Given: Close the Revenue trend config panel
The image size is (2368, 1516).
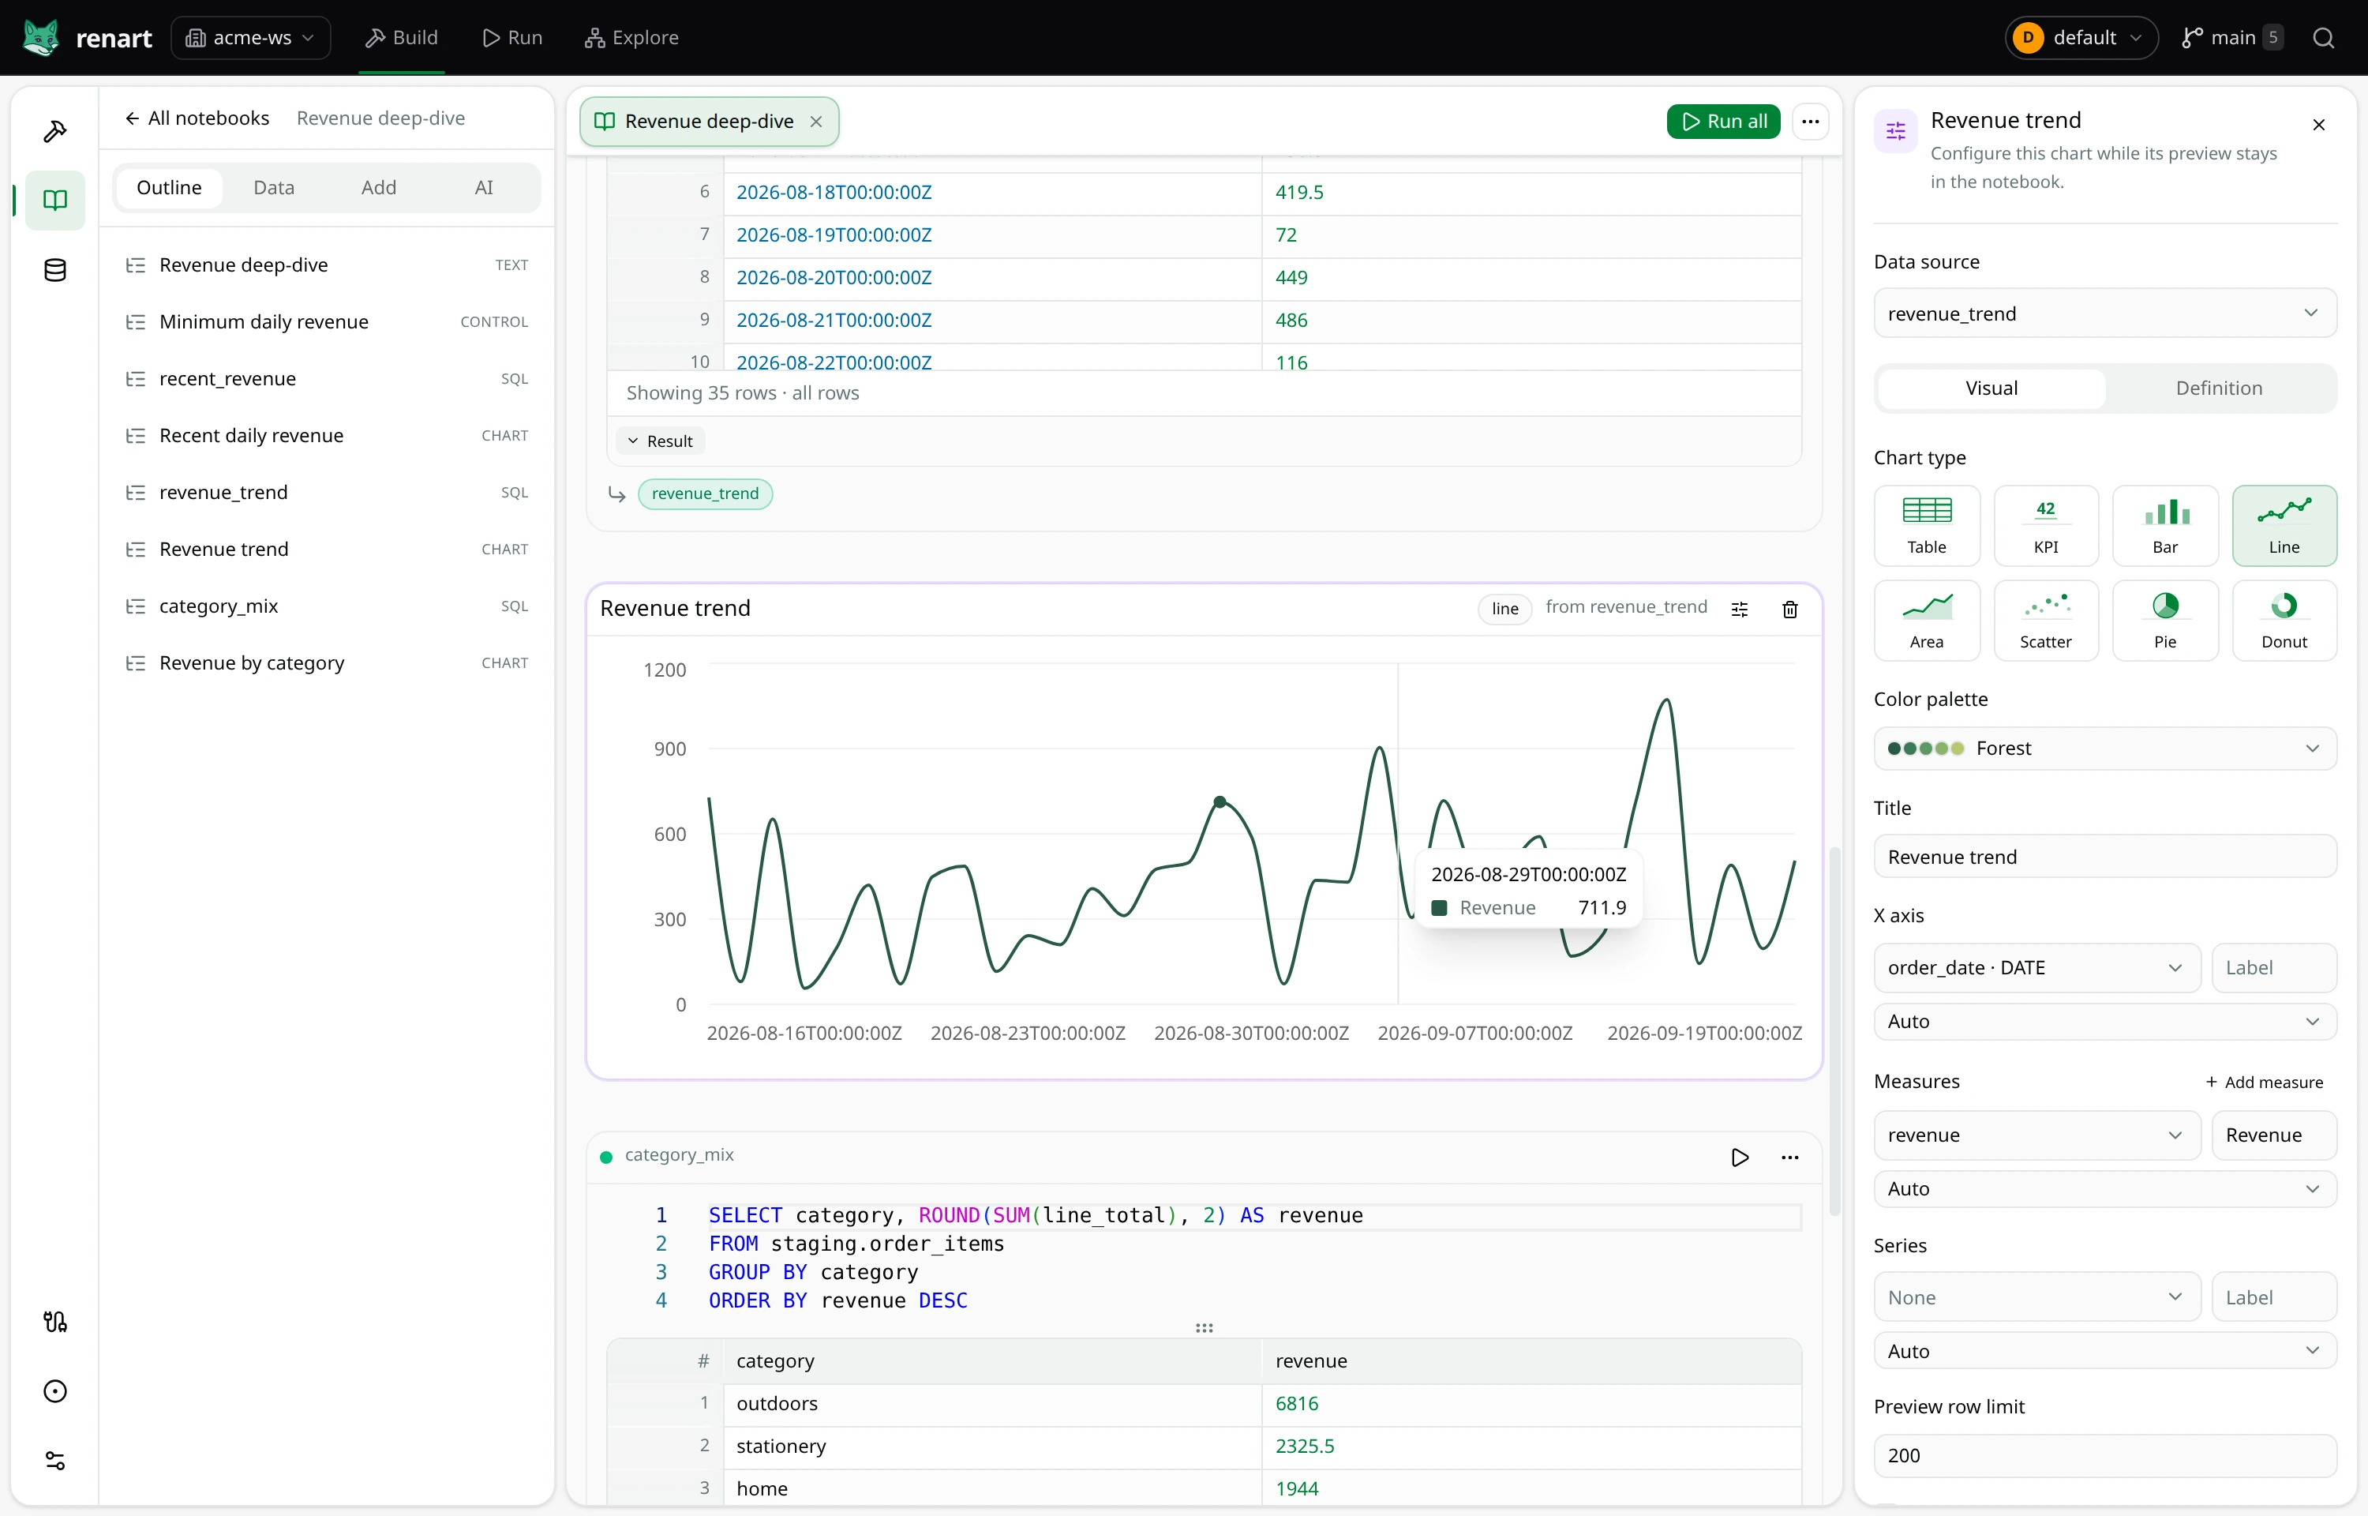Looking at the screenshot, I should (x=2319, y=125).
